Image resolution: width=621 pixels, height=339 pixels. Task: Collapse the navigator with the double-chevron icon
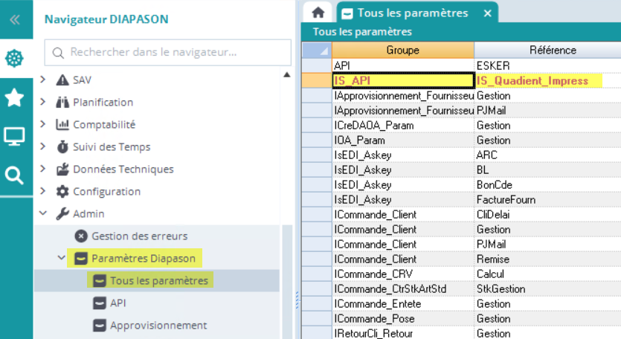(x=15, y=19)
